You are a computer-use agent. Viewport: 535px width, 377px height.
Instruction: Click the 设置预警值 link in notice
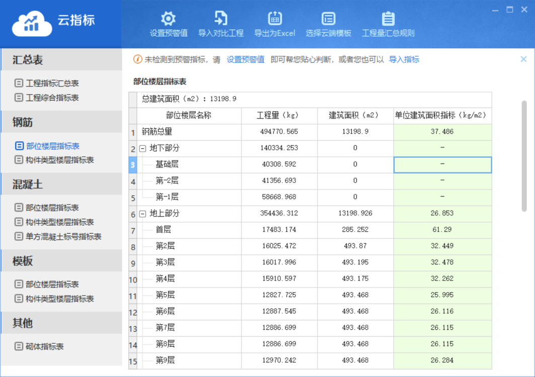coord(245,60)
